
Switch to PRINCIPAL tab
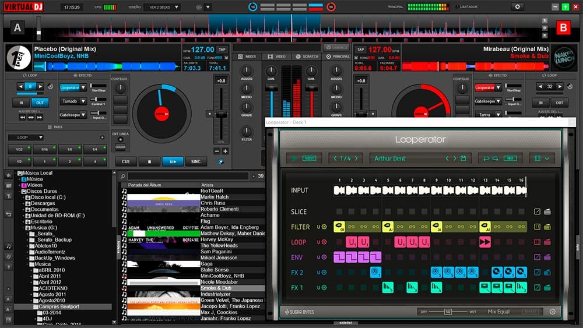338,57
